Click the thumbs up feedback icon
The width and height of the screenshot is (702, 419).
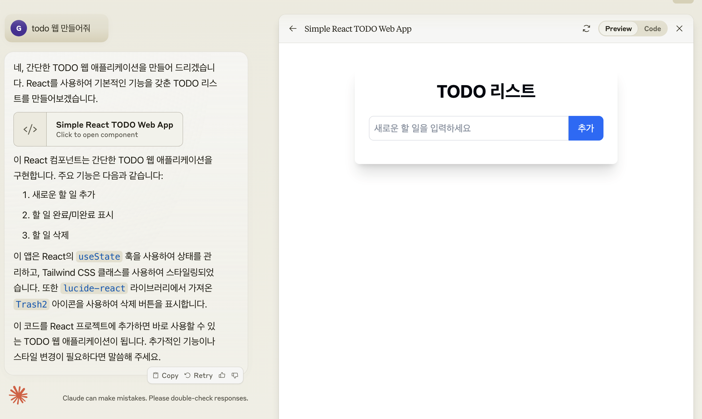[x=222, y=375]
